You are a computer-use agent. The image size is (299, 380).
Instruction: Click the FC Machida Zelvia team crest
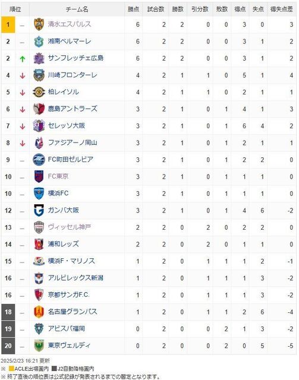coord(39,160)
